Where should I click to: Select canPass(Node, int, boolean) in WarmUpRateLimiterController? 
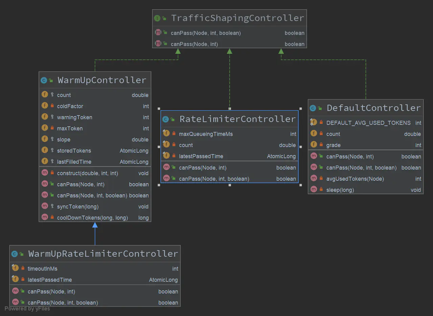click(95, 302)
